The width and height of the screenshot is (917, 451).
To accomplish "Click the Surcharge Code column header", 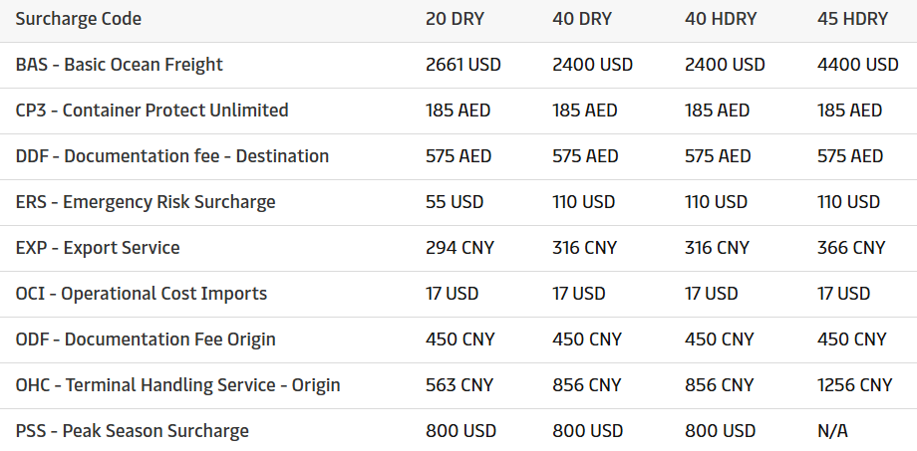I will click(79, 19).
